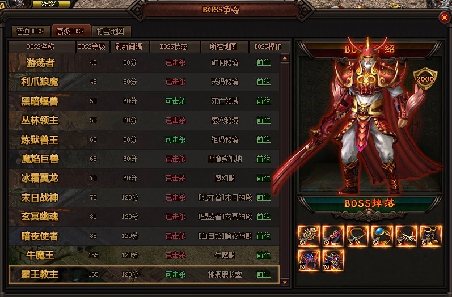Click 前往 link for 黑暗蝠兽
This screenshot has width=452, height=297.
click(264, 101)
